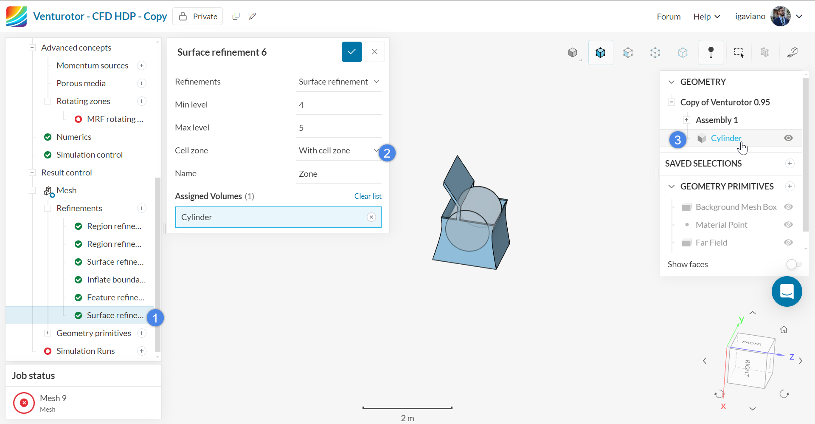Roll the view counterclockwise with the curved arrow
The height and width of the screenshot is (424, 815).
tap(719, 394)
